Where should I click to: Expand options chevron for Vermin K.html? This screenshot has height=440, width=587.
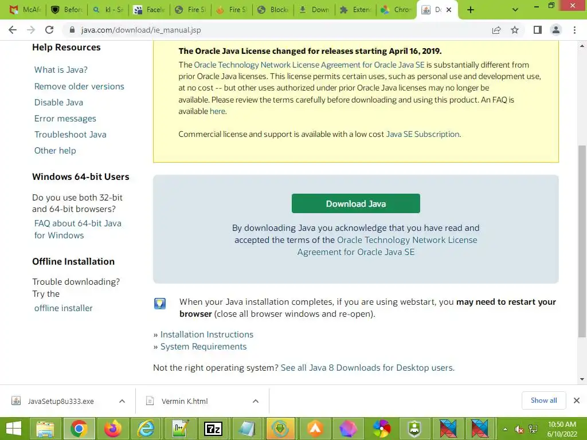pos(256,401)
